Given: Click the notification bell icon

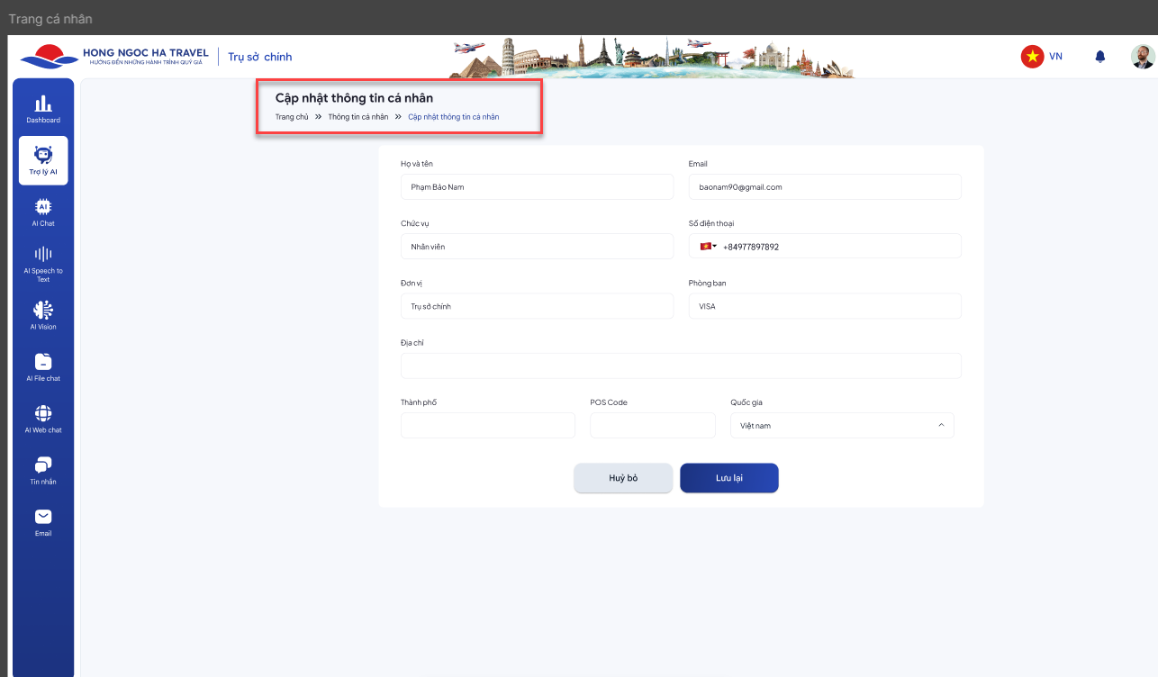Looking at the screenshot, I should [x=1099, y=57].
